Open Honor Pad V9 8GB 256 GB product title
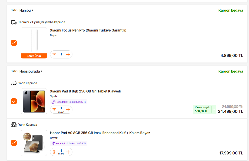The image size is (249, 161). click(100, 133)
